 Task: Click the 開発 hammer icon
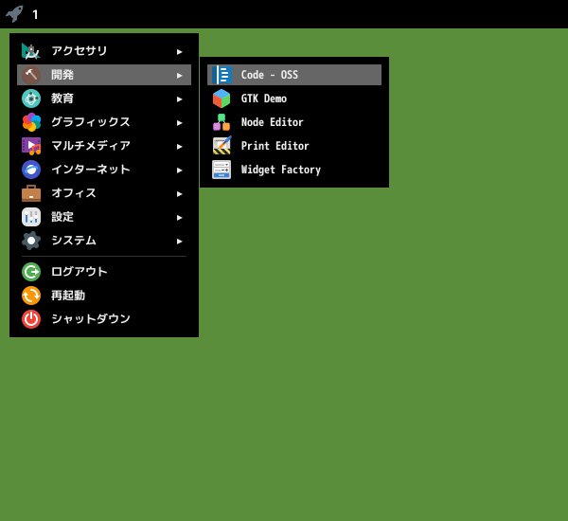point(31,75)
